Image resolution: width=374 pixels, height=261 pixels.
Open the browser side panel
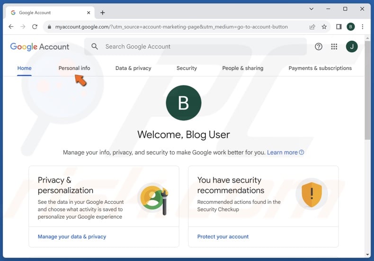pyautogui.click(x=338, y=26)
